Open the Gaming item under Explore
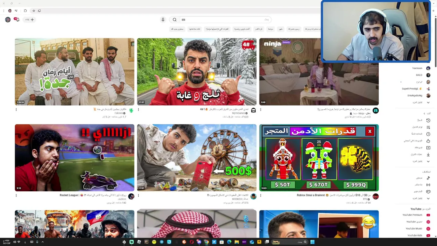The image size is (437, 246). click(x=423, y=192)
